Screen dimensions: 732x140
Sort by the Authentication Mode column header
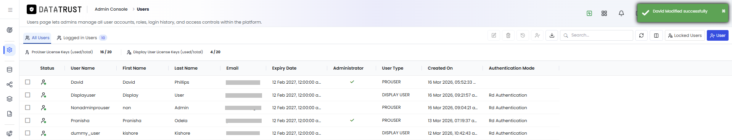pos(512,68)
